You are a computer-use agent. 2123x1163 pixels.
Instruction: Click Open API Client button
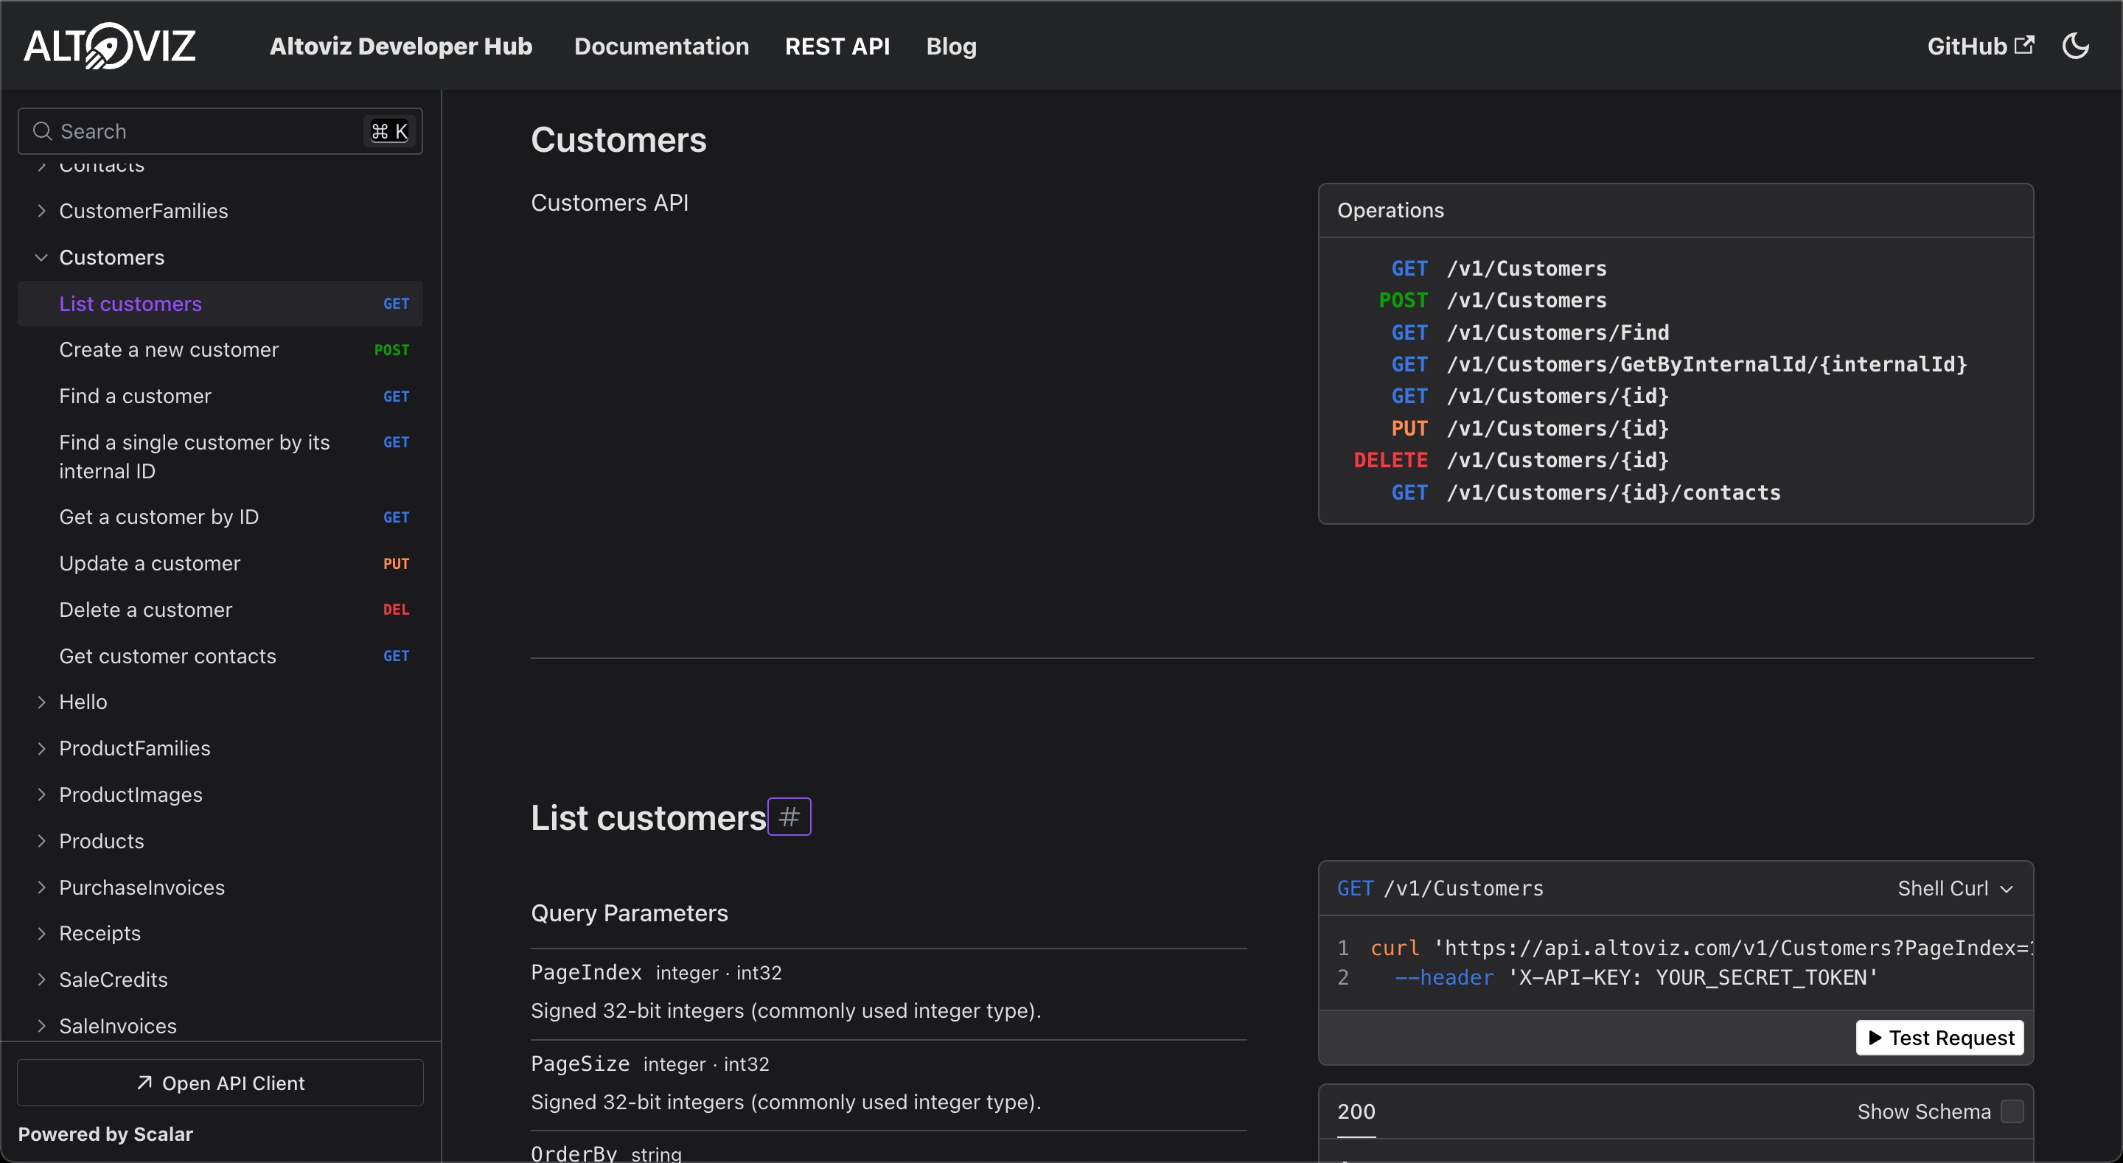[x=220, y=1083]
